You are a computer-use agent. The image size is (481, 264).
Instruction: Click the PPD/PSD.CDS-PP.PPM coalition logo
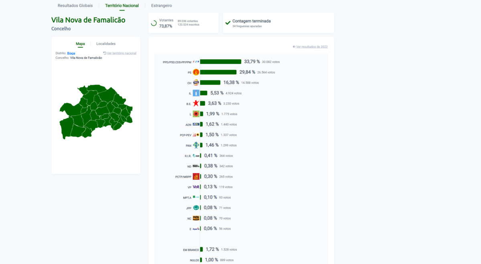[196, 62]
